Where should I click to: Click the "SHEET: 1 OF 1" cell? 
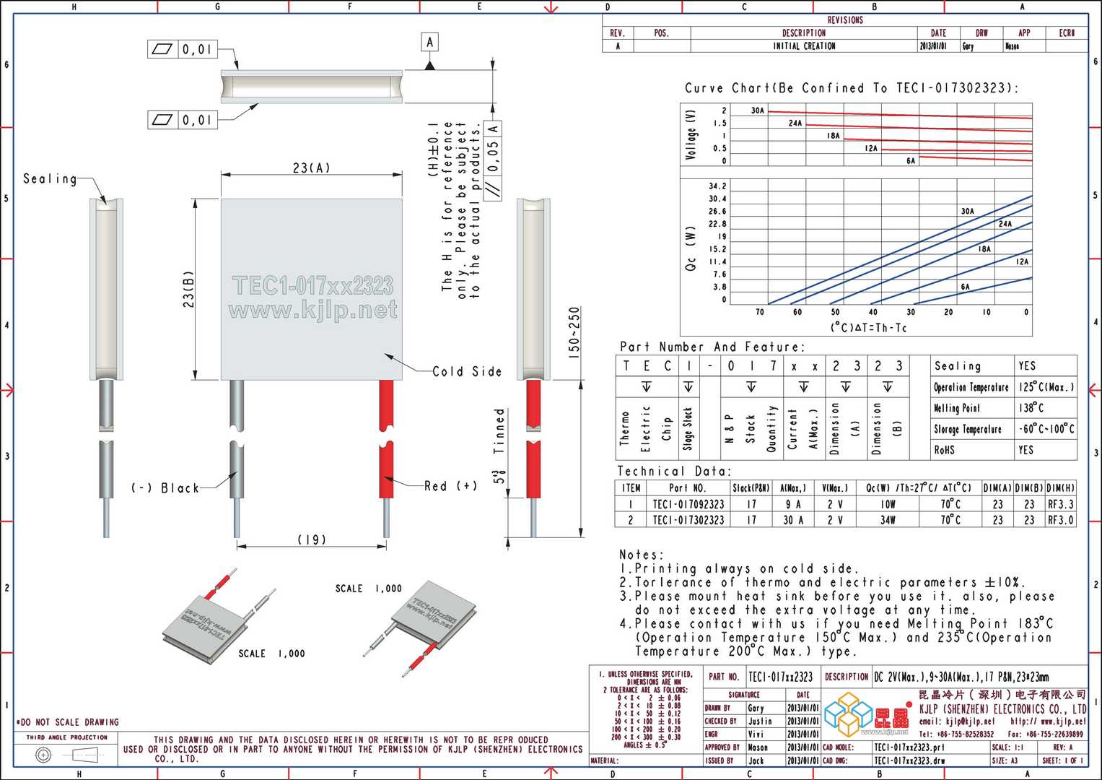point(1063,760)
